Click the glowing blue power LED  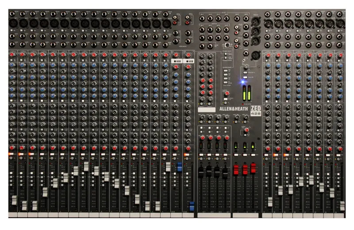[x=243, y=82]
